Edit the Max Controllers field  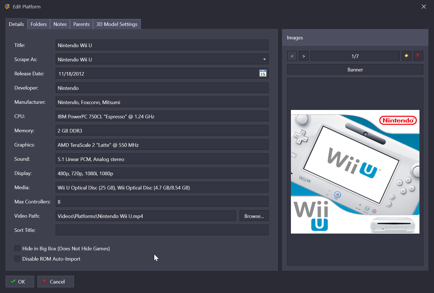click(x=162, y=201)
